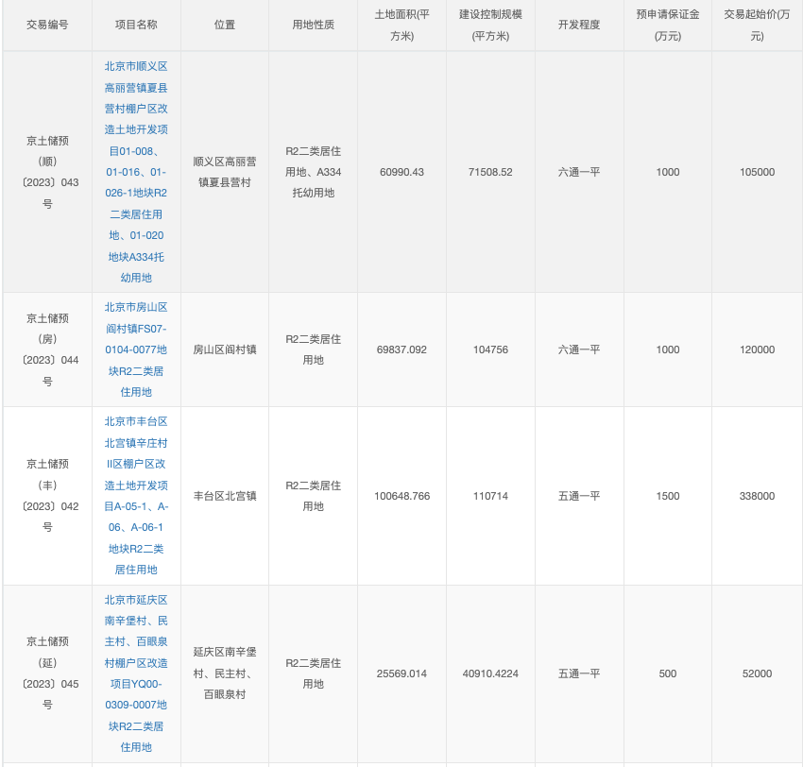Click 五通一平 in the 045号 row
Viewport: 803px width, 767px height.
click(579, 673)
